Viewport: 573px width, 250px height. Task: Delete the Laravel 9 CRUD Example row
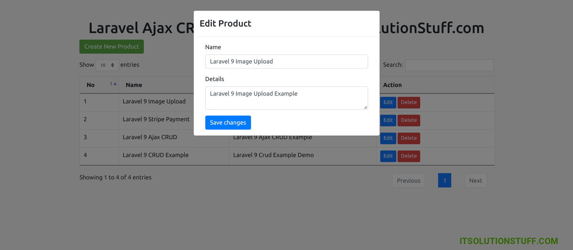(409, 156)
